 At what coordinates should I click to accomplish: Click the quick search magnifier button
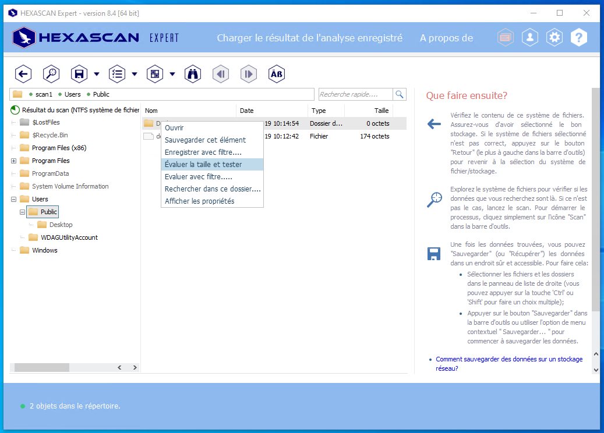pyautogui.click(x=400, y=94)
